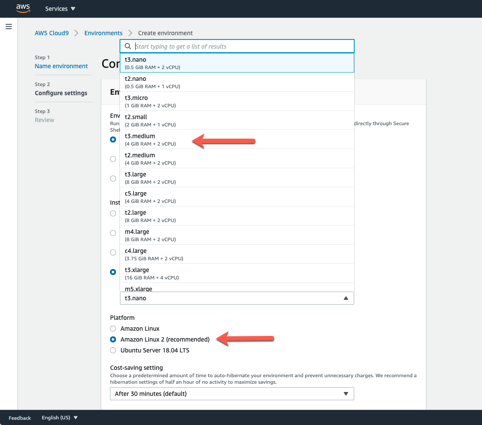Go to AWS Cloud9 breadcrumb link
The height and width of the screenshot is (425, 482).
pos(52,33)
